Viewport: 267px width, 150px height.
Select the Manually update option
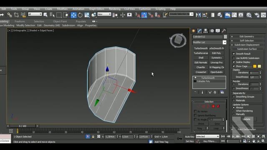(234, 114)
